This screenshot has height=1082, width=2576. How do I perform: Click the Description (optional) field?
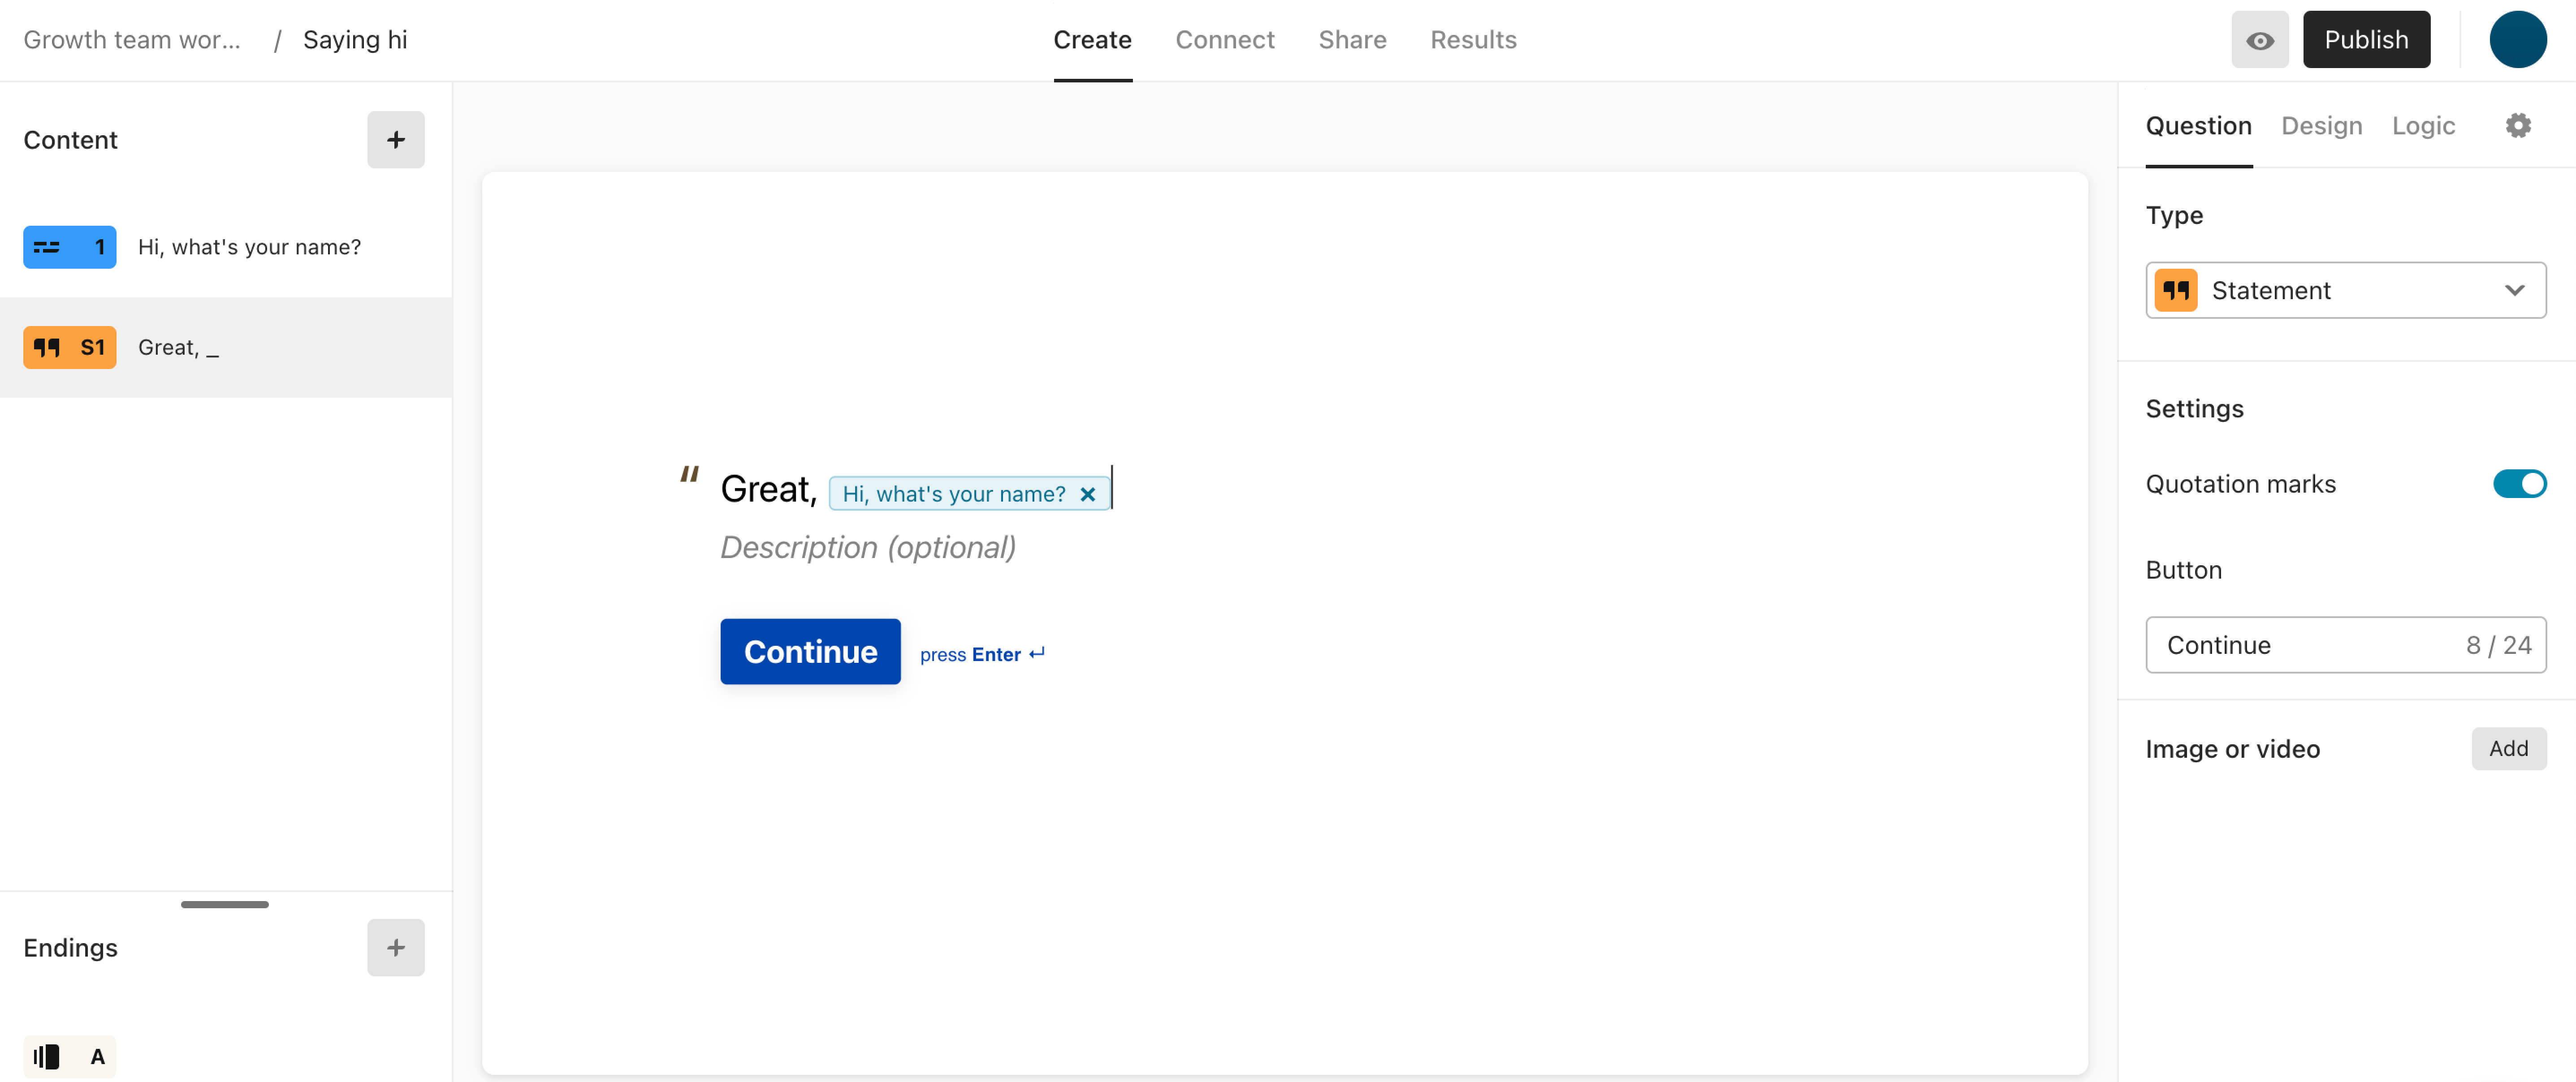868,548
